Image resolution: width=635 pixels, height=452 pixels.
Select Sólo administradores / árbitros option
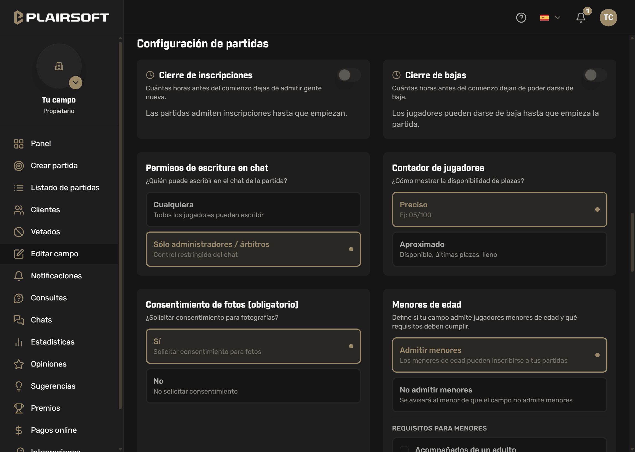click(x=253, y=249)
